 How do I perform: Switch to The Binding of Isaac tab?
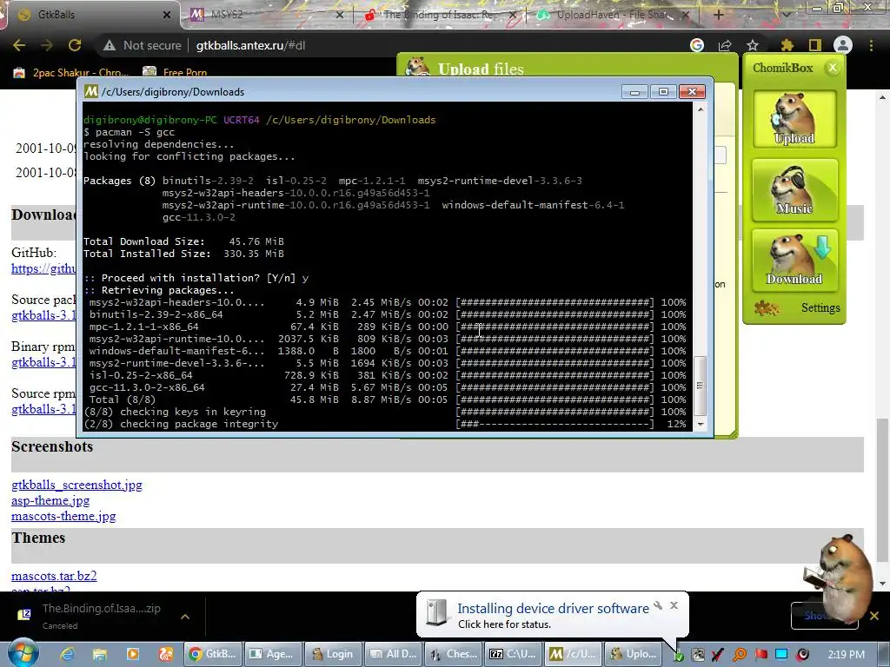click(x=440, y=15)
